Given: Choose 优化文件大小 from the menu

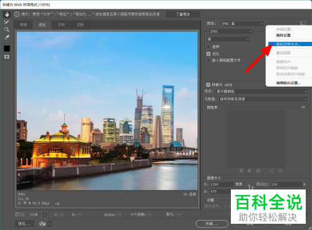Looking at the screenshot, I should click(290, 44).
